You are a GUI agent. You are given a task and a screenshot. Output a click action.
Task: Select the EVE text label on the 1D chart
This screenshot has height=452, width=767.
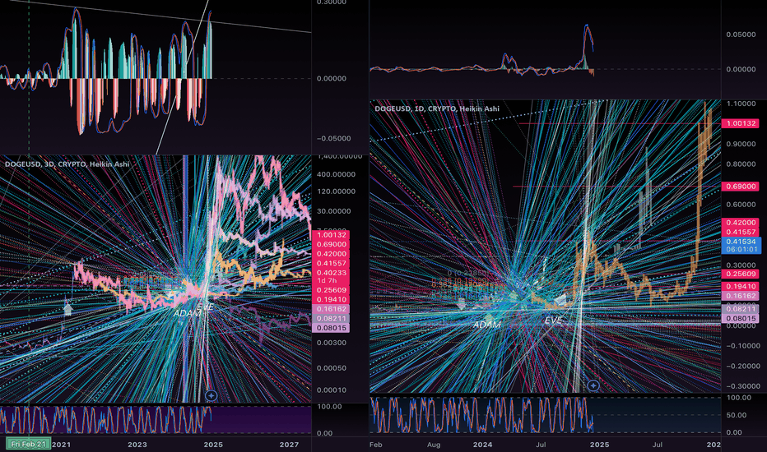tap(553, 321)
